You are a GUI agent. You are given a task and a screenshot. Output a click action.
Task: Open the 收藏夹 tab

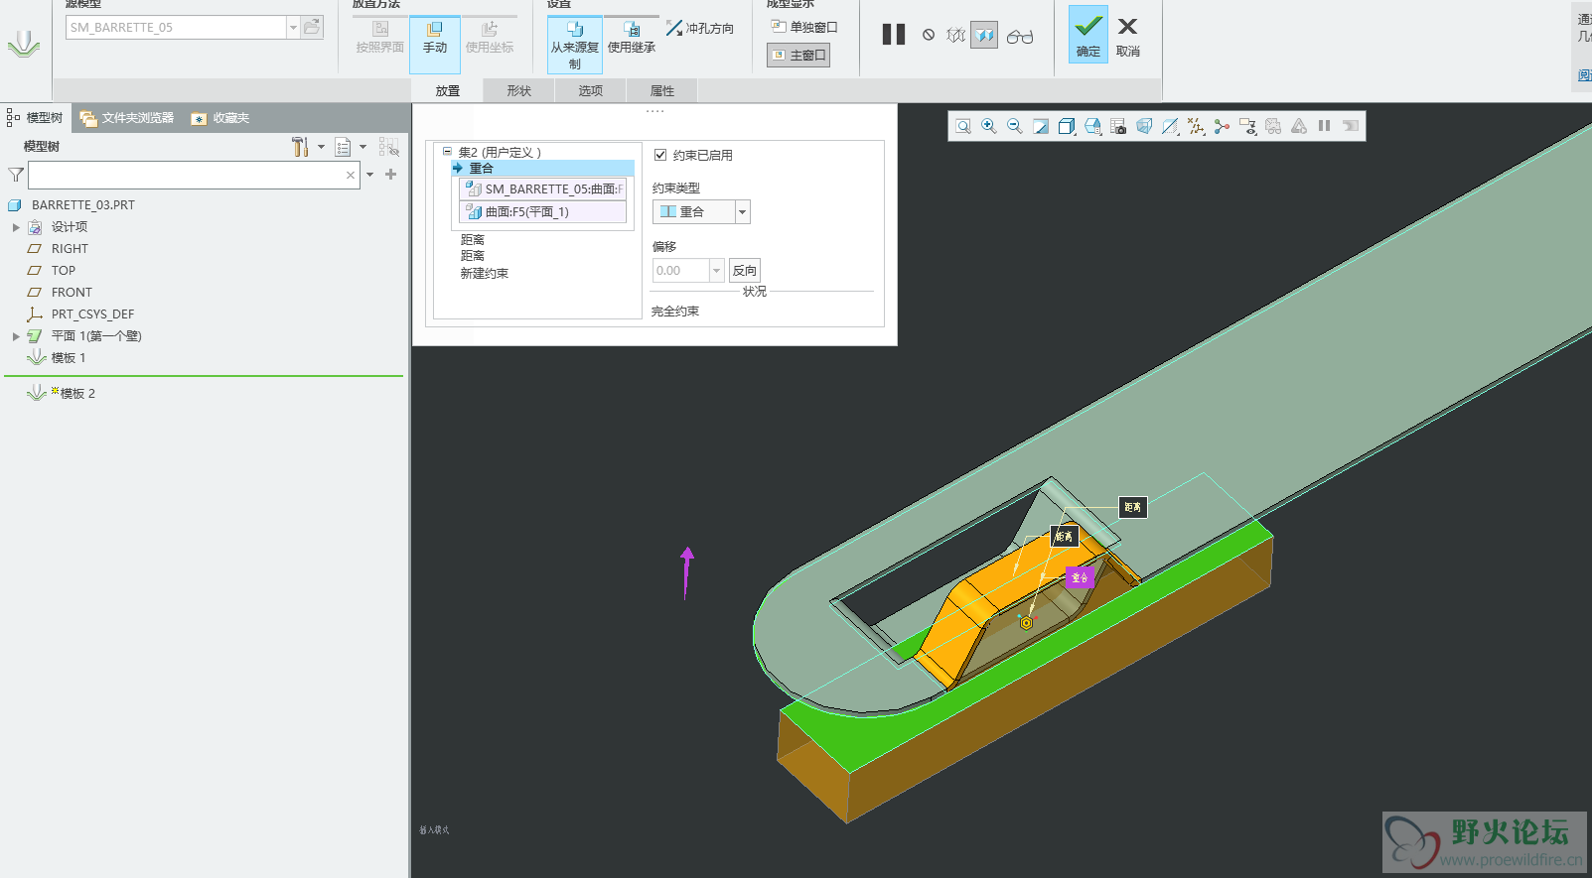tap(220, 118)
